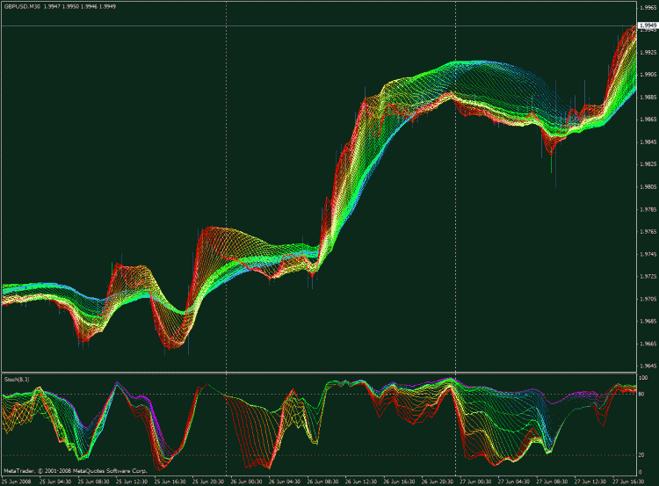Click stochastic scale value 100

click(x=643, y=378)
